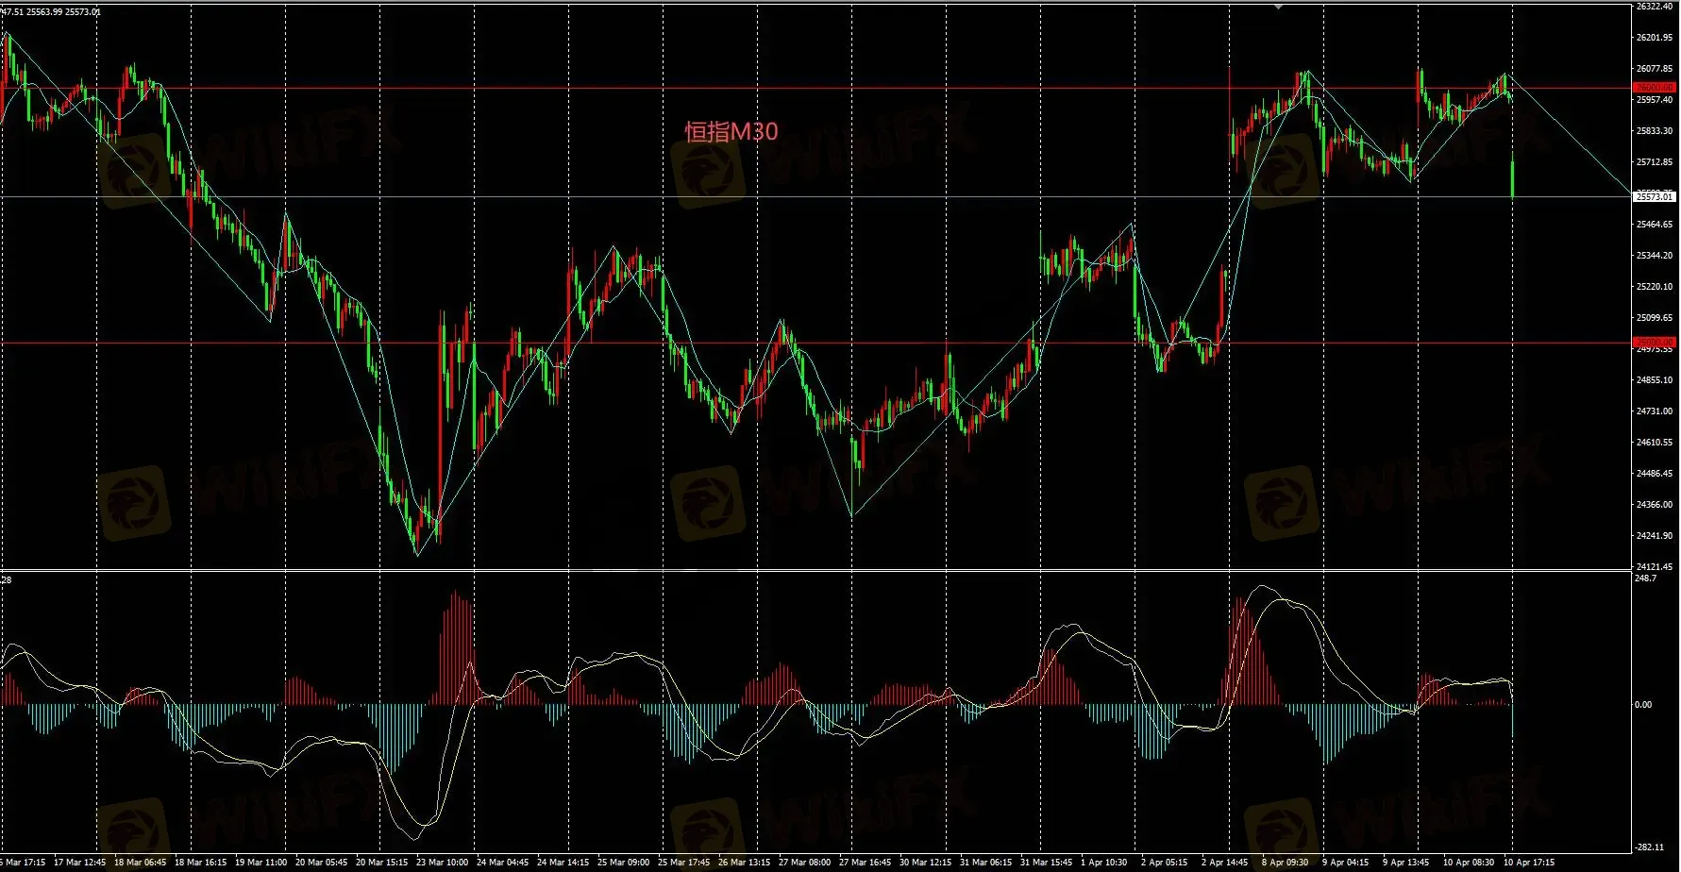Viewport: 1681px width, 872px height.
Task: Click the OHLC values text 25563.99 25573.01
Action: [x=63, y=12]
